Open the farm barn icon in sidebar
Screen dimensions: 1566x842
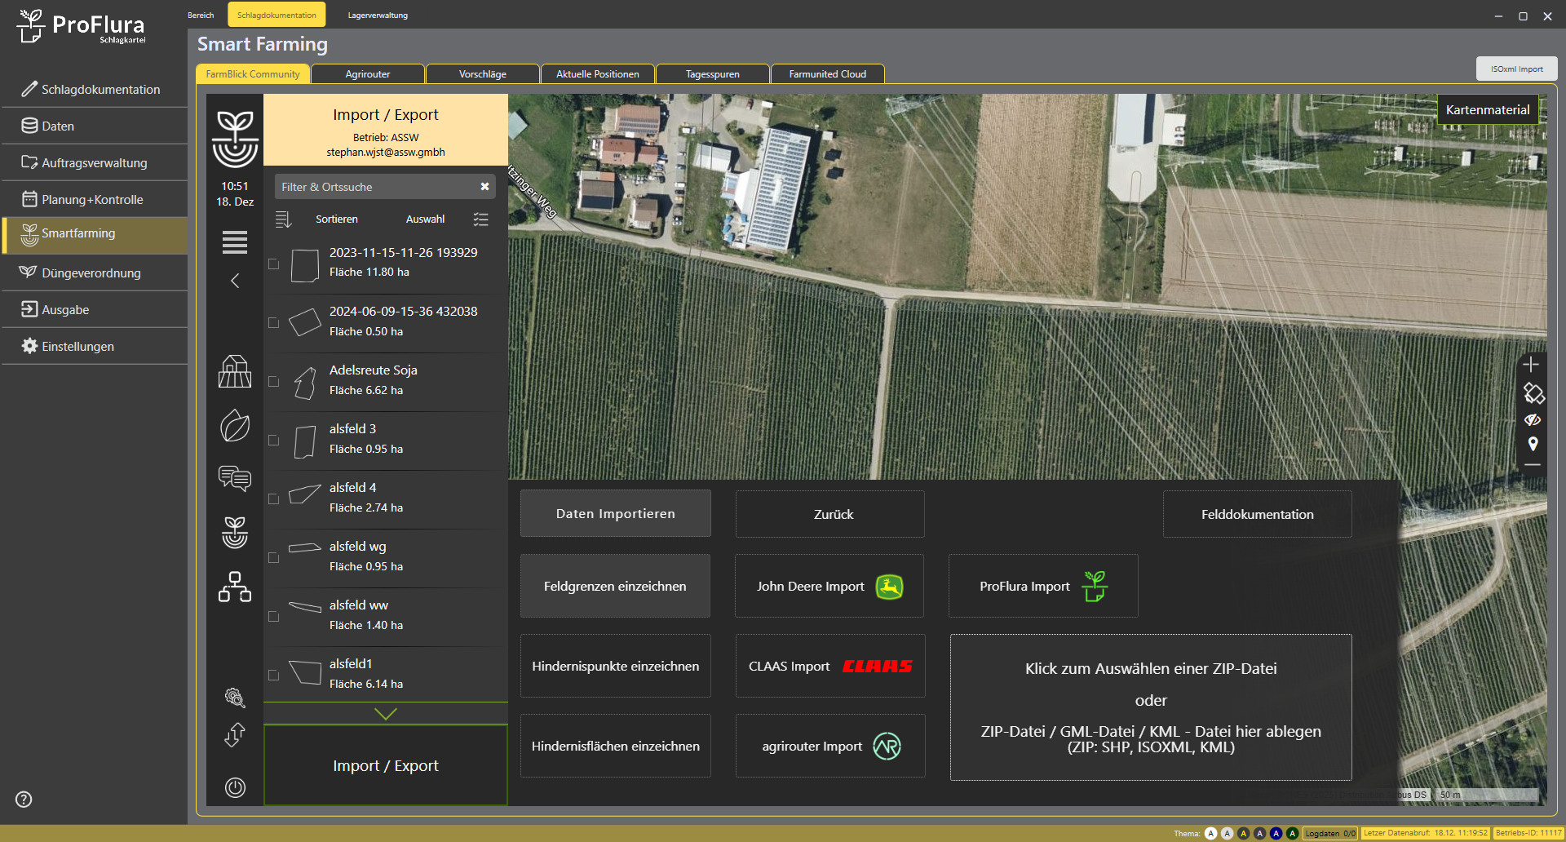pos(235,372)
